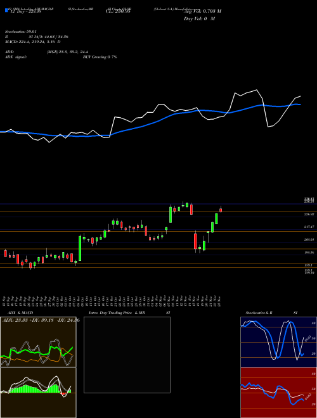The width and height of the screenshot is (317, 418).
Task: Open the MACD histogram chart panel
Action: coord(38,393)
